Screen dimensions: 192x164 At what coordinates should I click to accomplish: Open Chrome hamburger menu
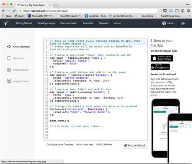tap(189, 11)
